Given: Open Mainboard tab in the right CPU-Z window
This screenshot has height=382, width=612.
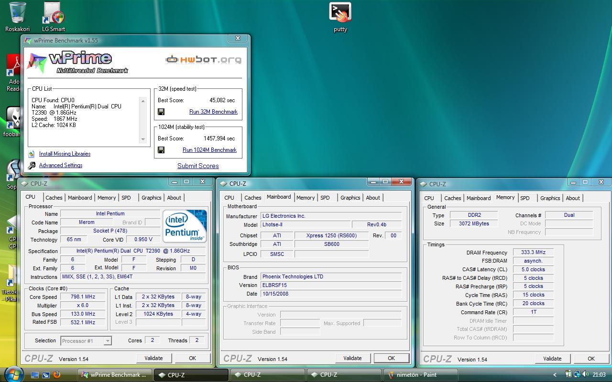Looking at the screenshot, I should (479, 198).
